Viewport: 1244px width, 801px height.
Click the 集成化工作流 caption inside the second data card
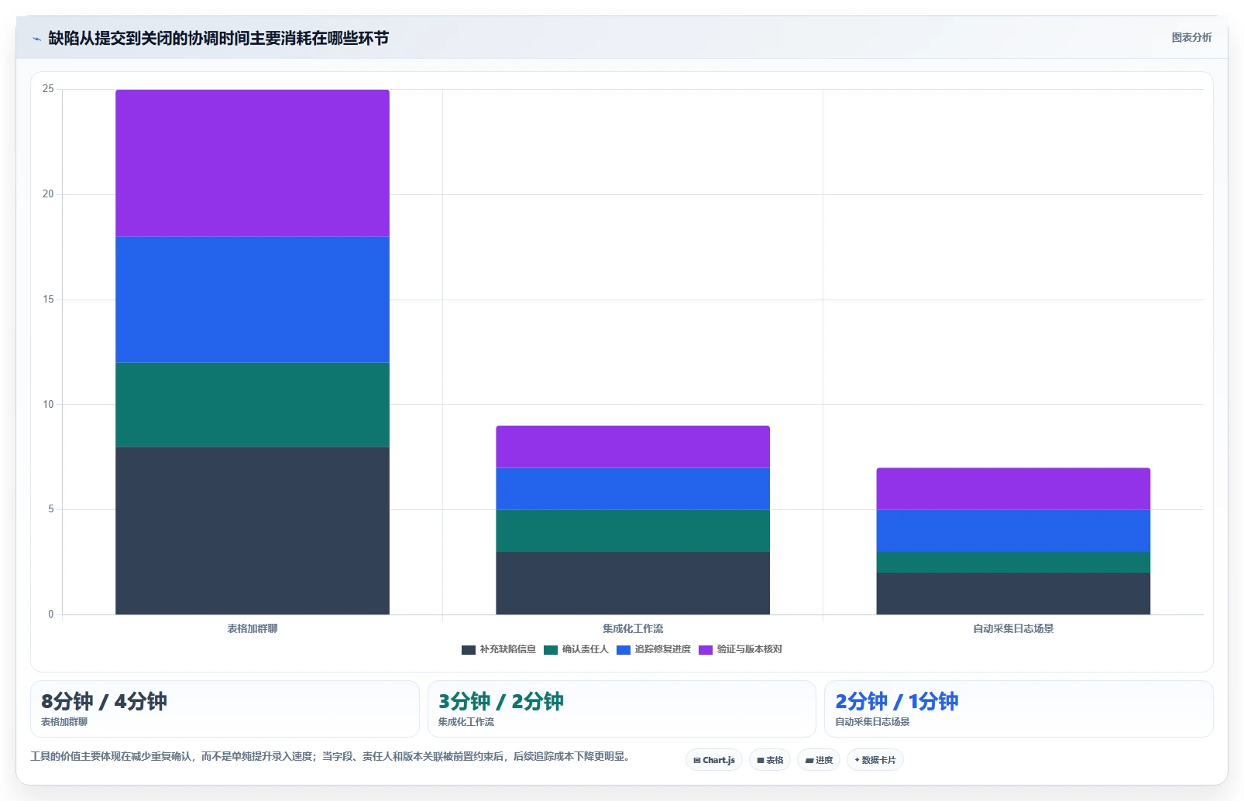tap(466, 722)
